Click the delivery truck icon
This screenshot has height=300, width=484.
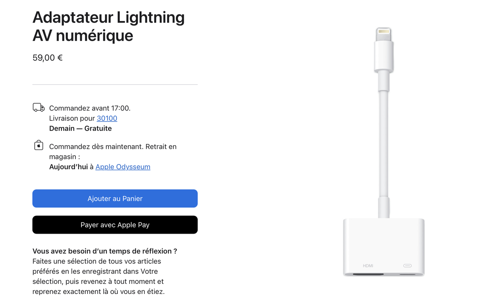[38, 107]
